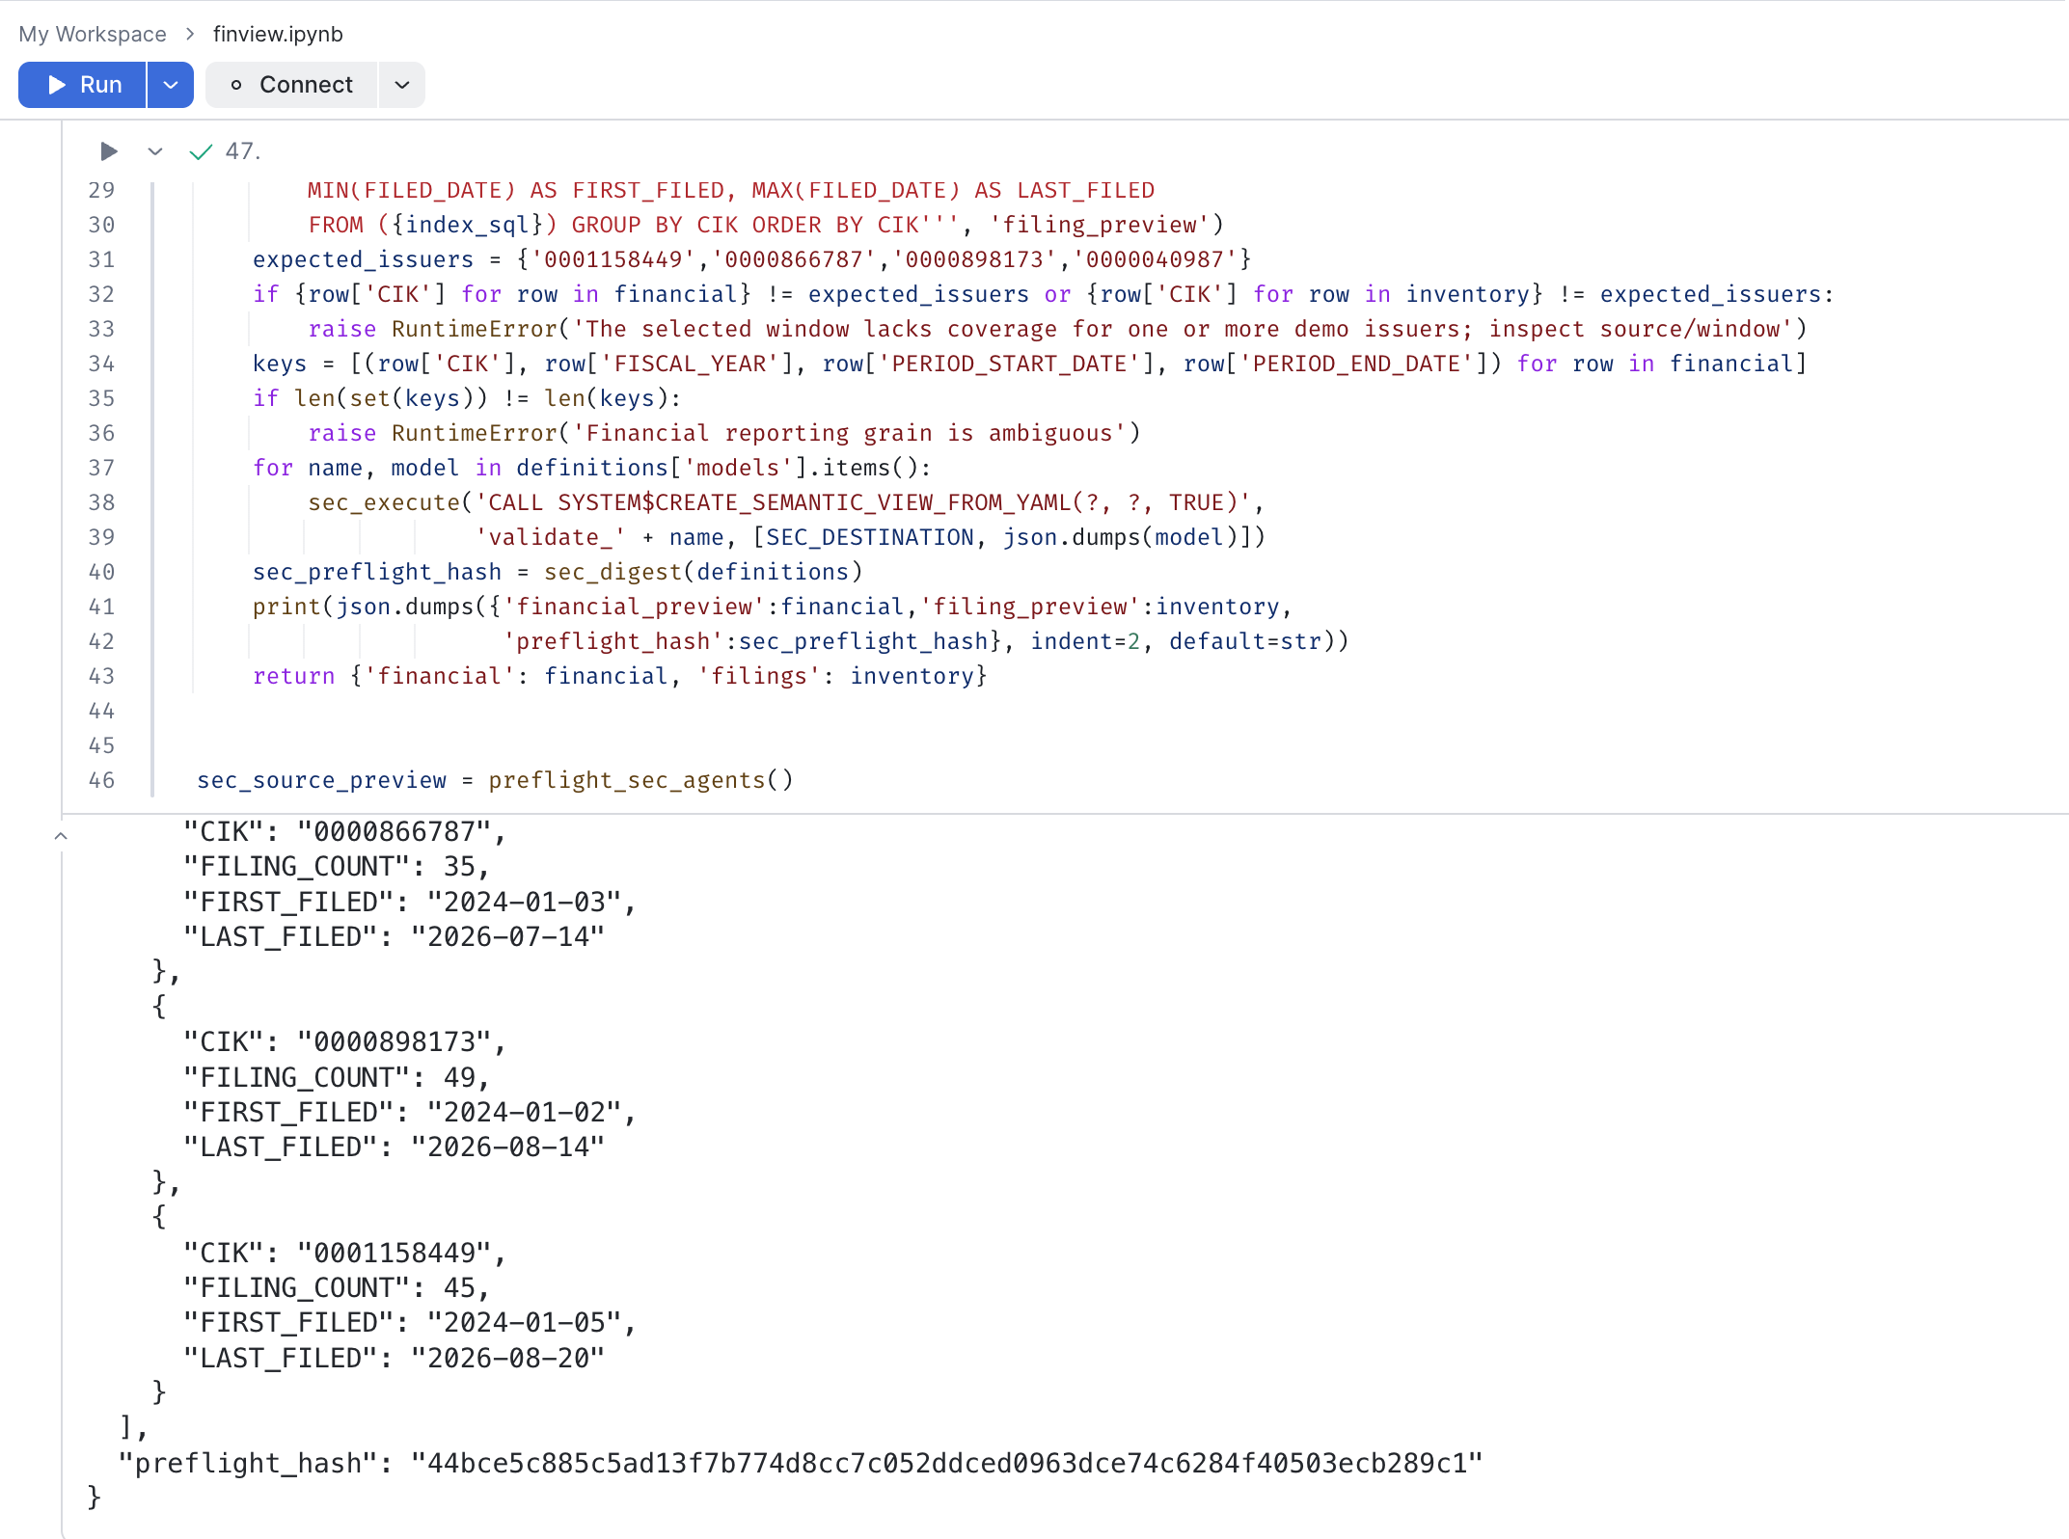Click output "FILING_COUNT": 49
2069x1539 pixels.
click(337, 1077)
